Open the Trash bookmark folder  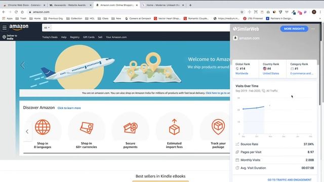click(x=21, y=19)
